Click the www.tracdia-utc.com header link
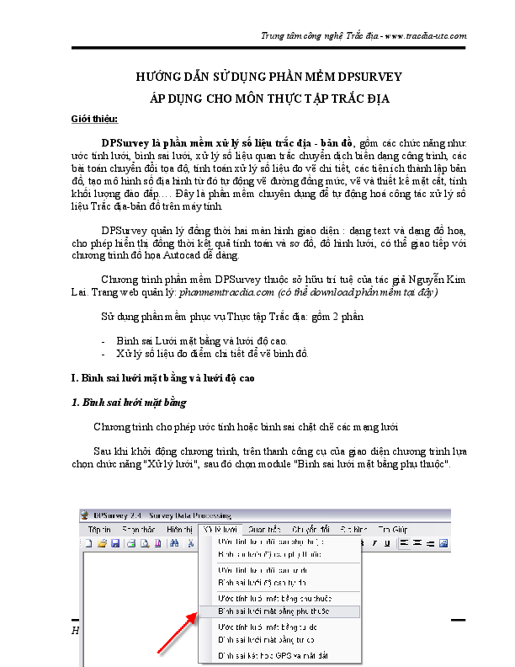The image size is (515, 667). (425, 35)
